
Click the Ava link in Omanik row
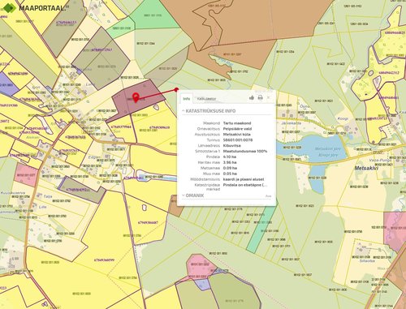click(268, 196)
